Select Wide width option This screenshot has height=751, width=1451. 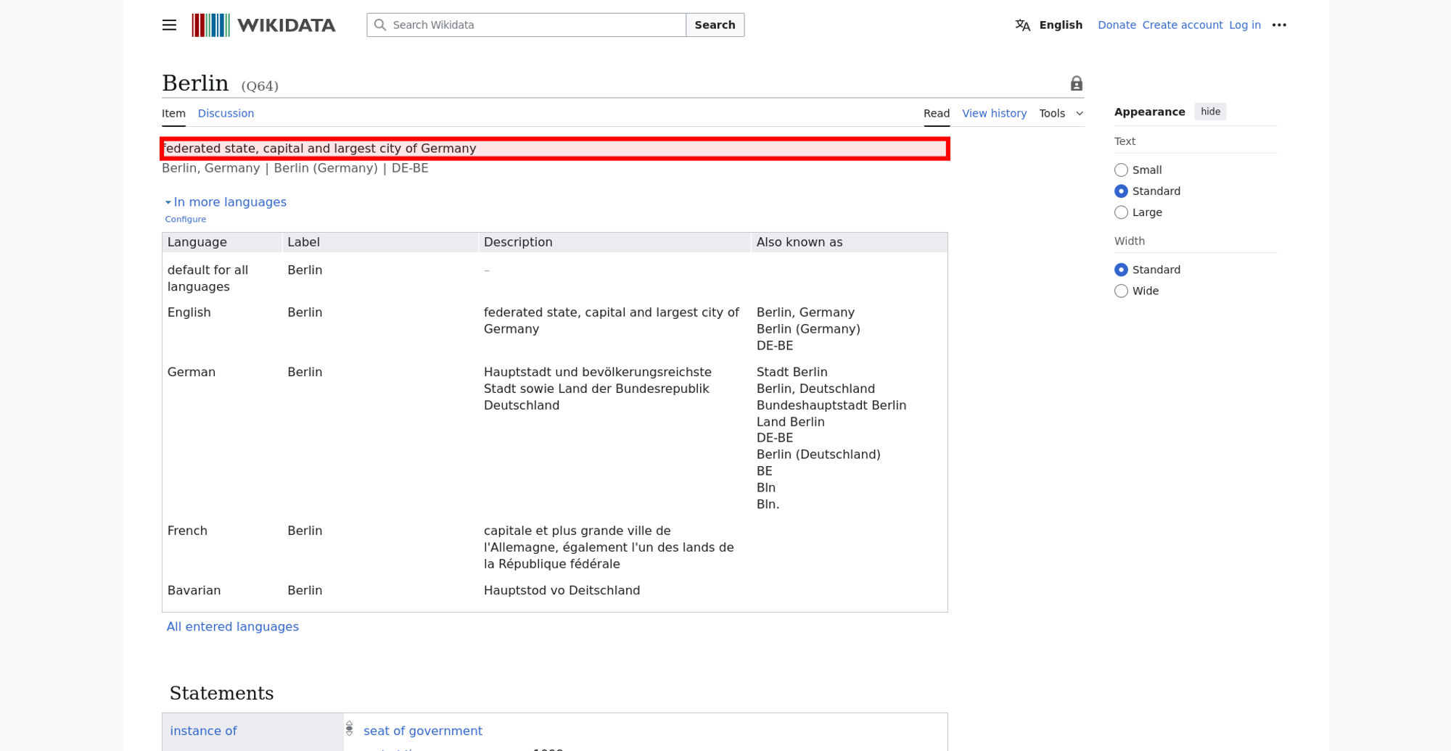pos(1121,290)
